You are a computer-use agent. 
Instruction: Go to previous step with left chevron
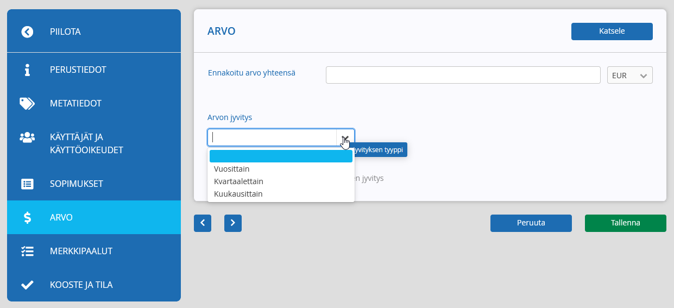click(203, 223)
